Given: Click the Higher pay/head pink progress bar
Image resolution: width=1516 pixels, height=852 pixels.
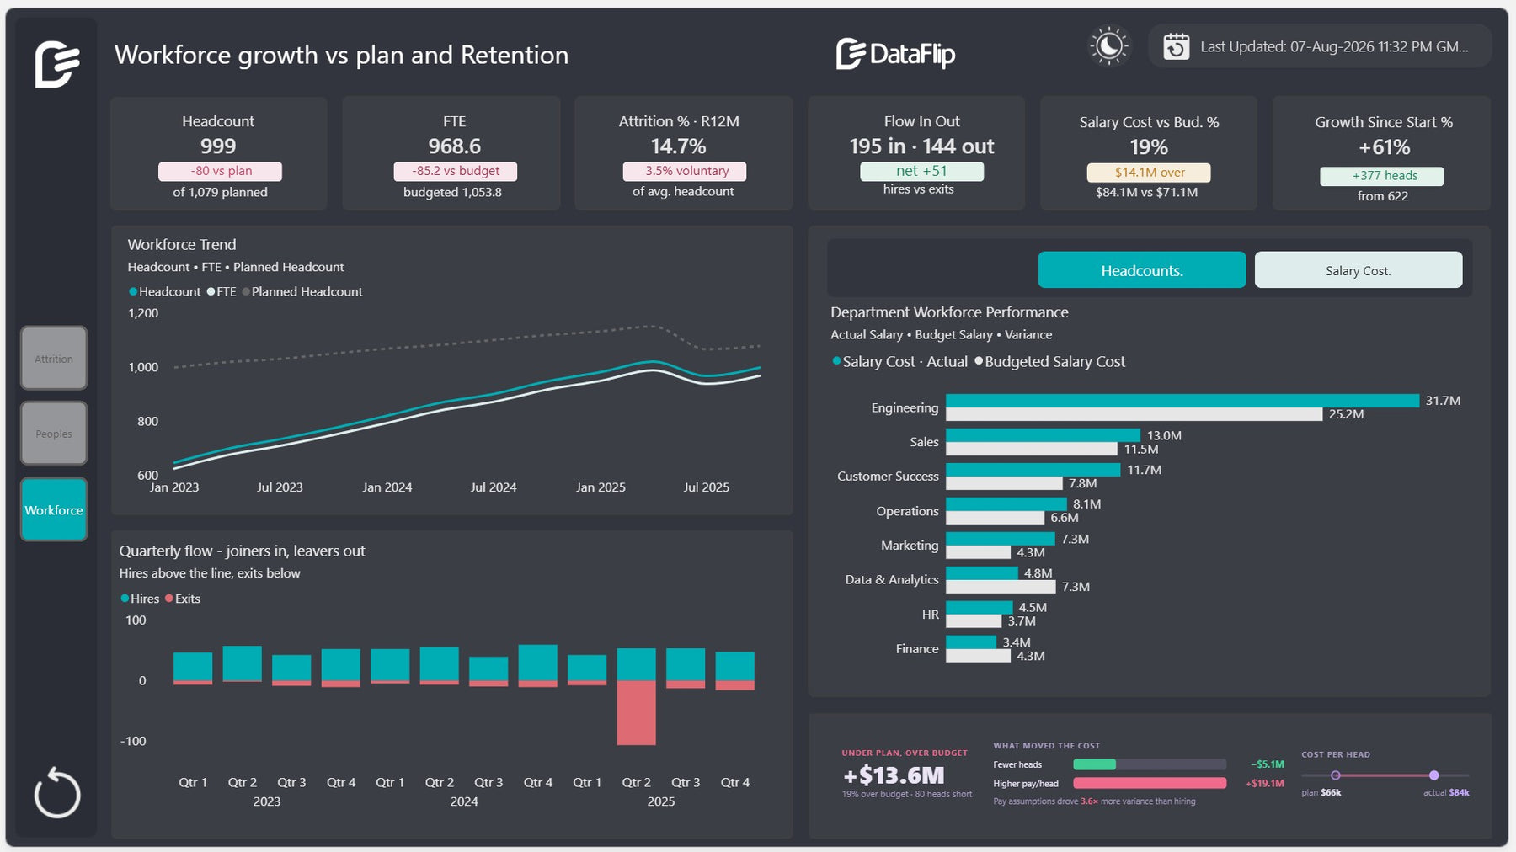Looking at the screenshot, I should coord(1150,783).
